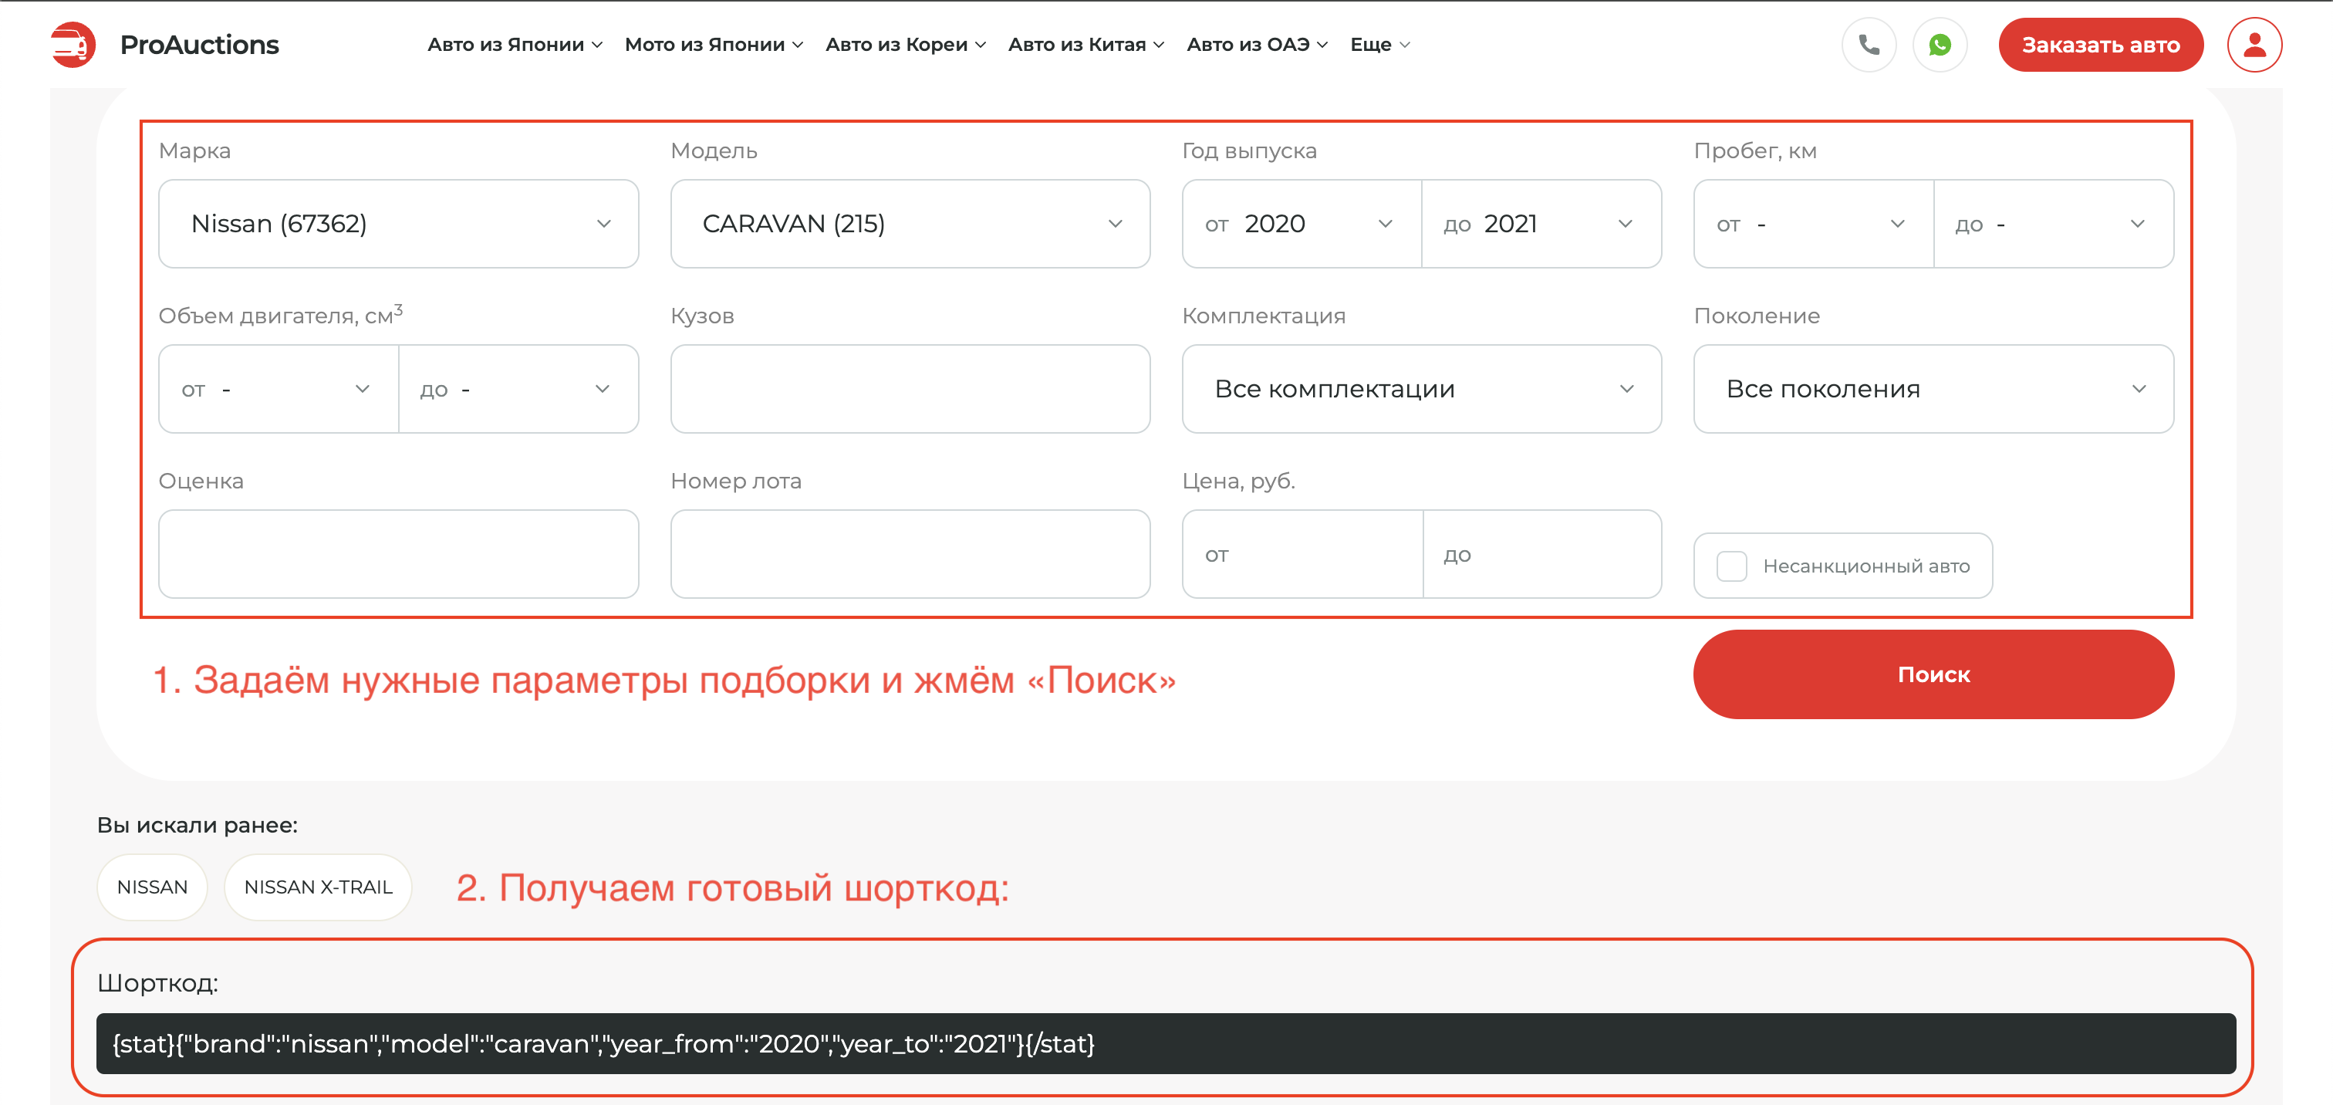Click the Поколение label
Screen dimensions: 2333x1105
[1756, 316]
